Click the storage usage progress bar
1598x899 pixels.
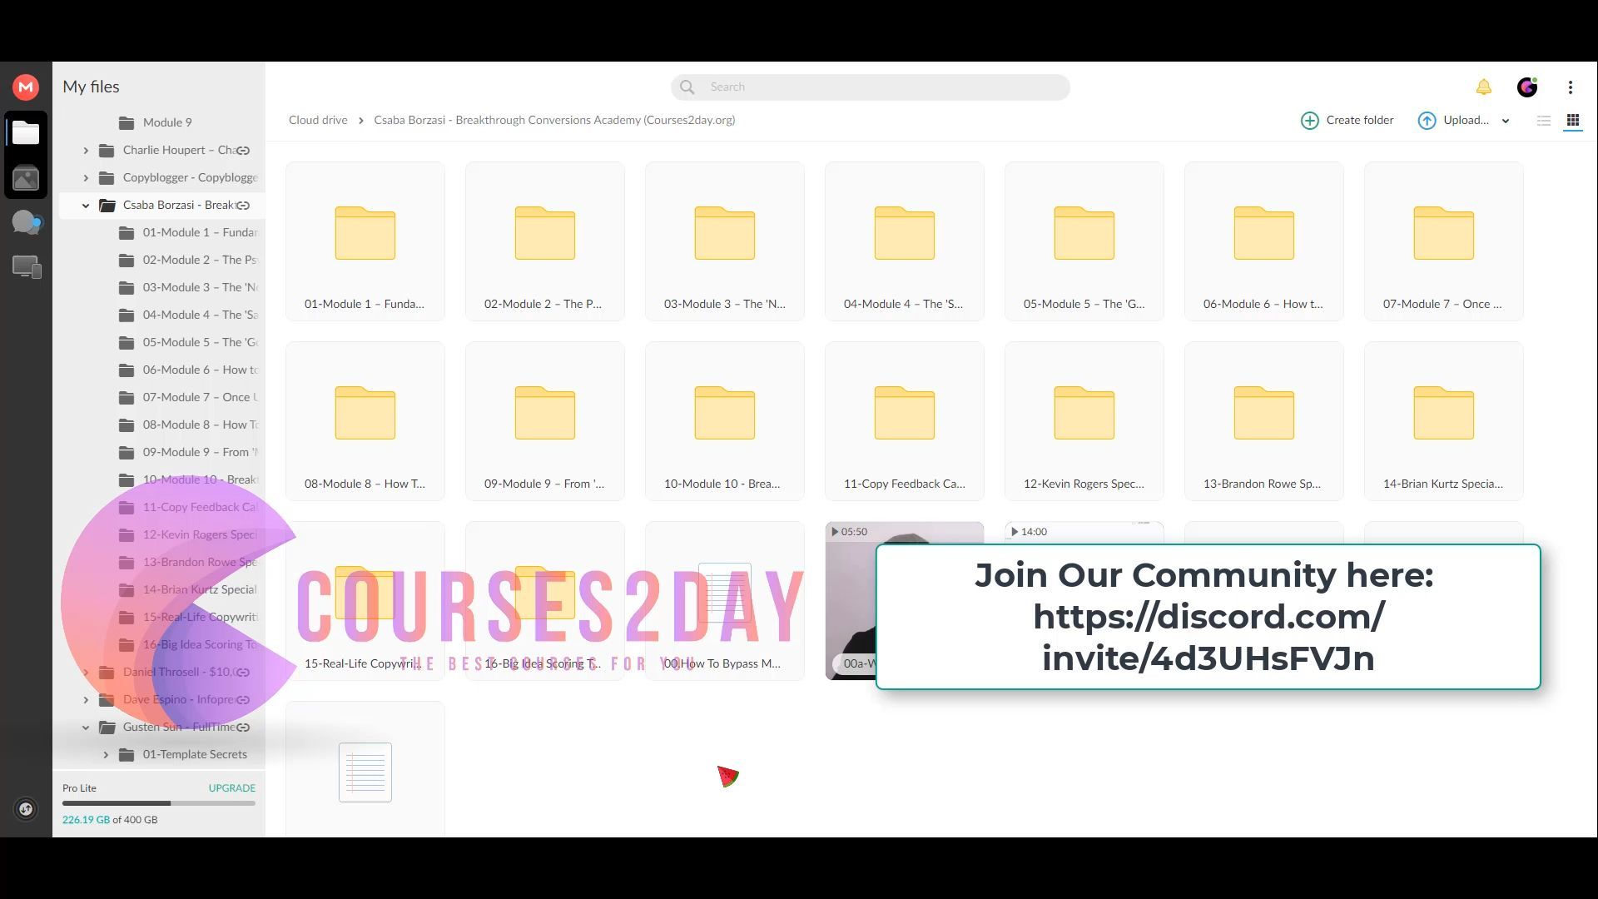point(159,803)
